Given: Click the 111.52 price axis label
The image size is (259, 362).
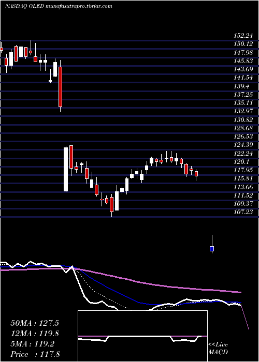Looking at the screenshot, I should [243, 195].
